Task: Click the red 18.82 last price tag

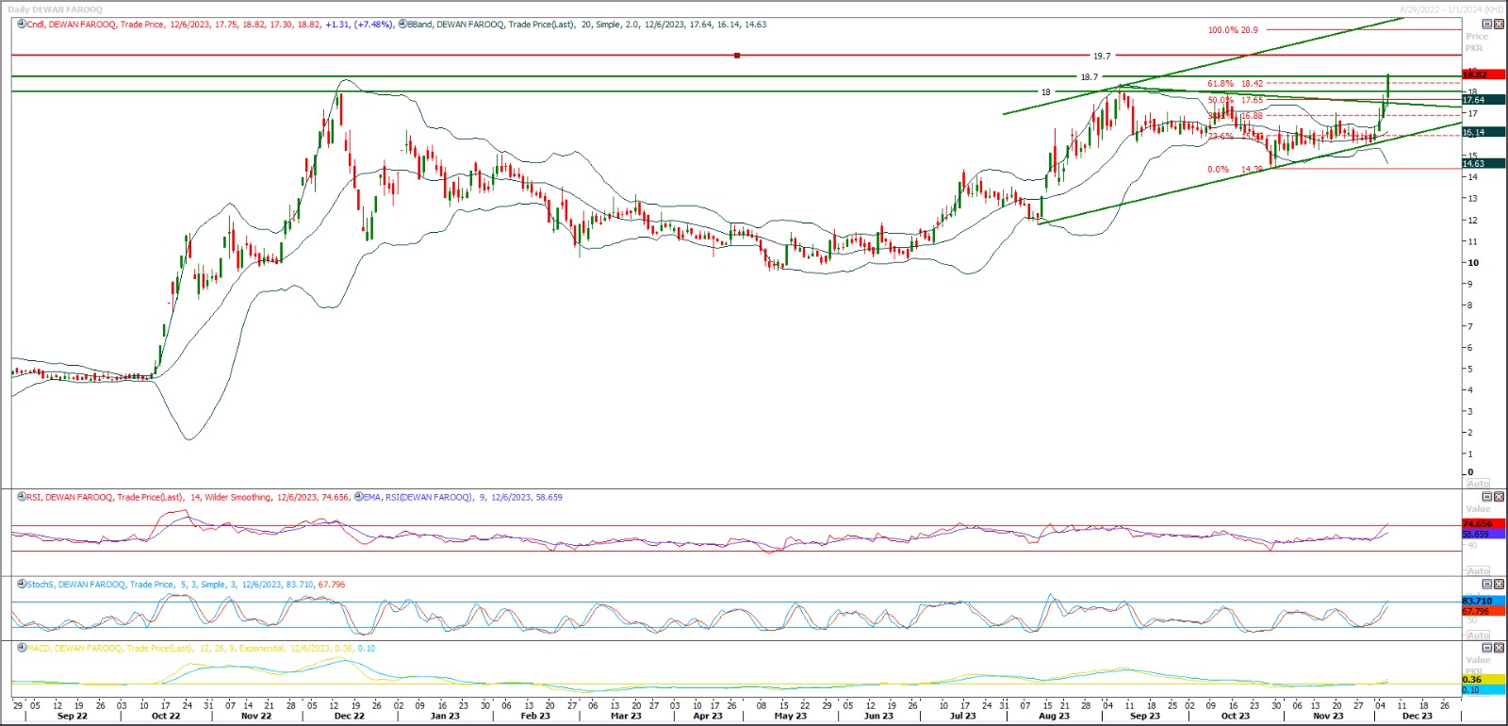Action: point(1475,74)
